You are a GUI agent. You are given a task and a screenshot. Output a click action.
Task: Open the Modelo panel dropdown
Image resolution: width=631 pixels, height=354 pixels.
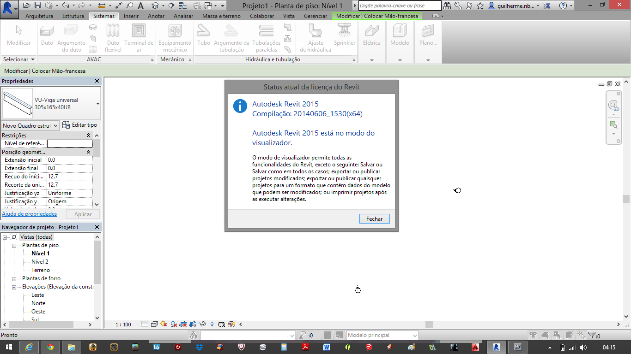click(400, 60)
